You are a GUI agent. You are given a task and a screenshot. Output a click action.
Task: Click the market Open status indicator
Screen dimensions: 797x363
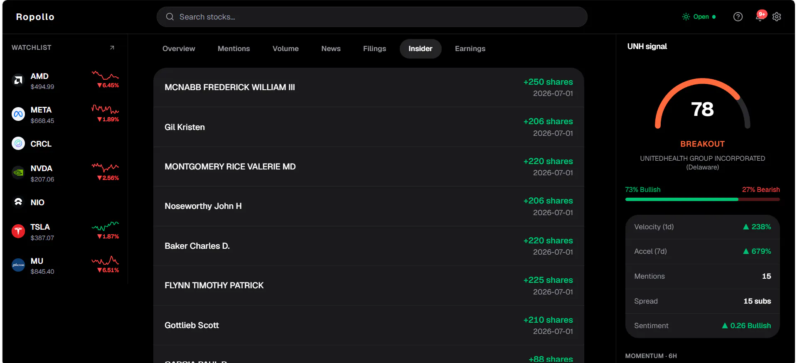(x=699, y=17)
